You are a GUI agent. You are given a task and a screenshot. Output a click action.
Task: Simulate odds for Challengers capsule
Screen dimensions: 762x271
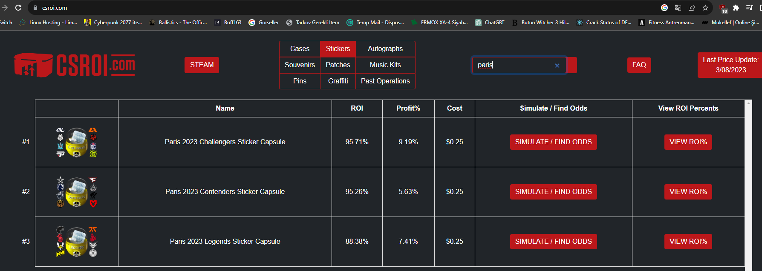[553, 142]
